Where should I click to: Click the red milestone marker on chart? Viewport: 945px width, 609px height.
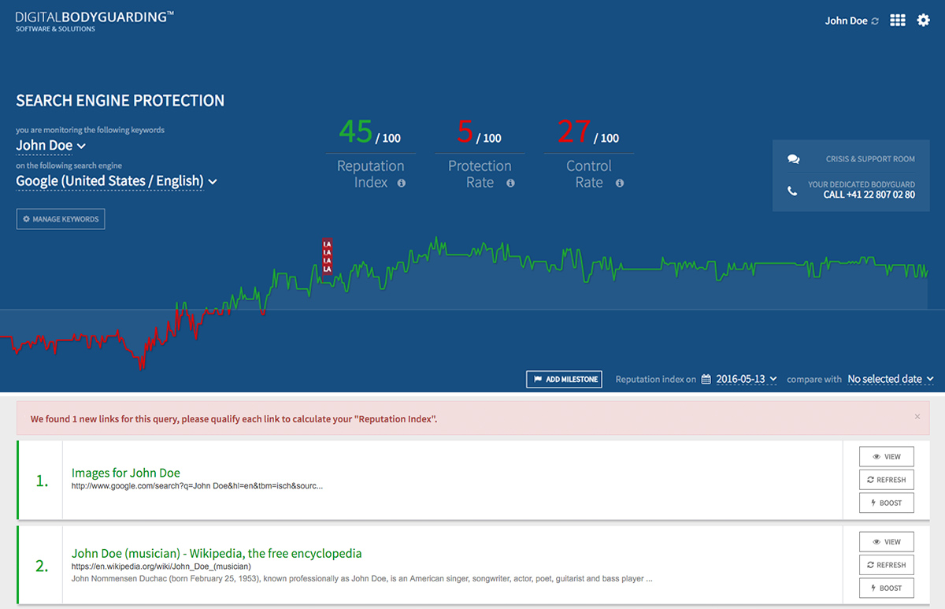pyautogui.click(x=327, y=256)
